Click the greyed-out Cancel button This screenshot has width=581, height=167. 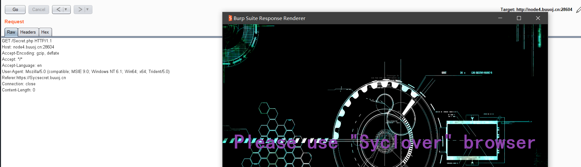click(39, 10)
